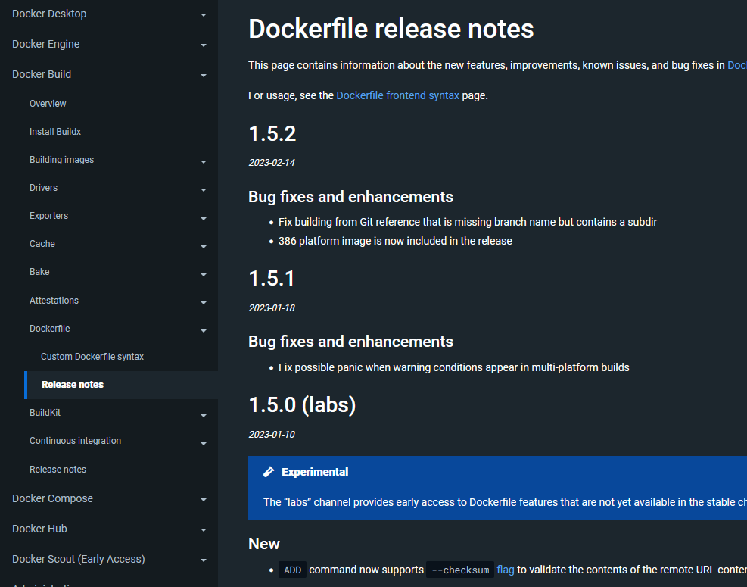
Task: Expand the Docker Engine section arrow
Action: [204, 45]
